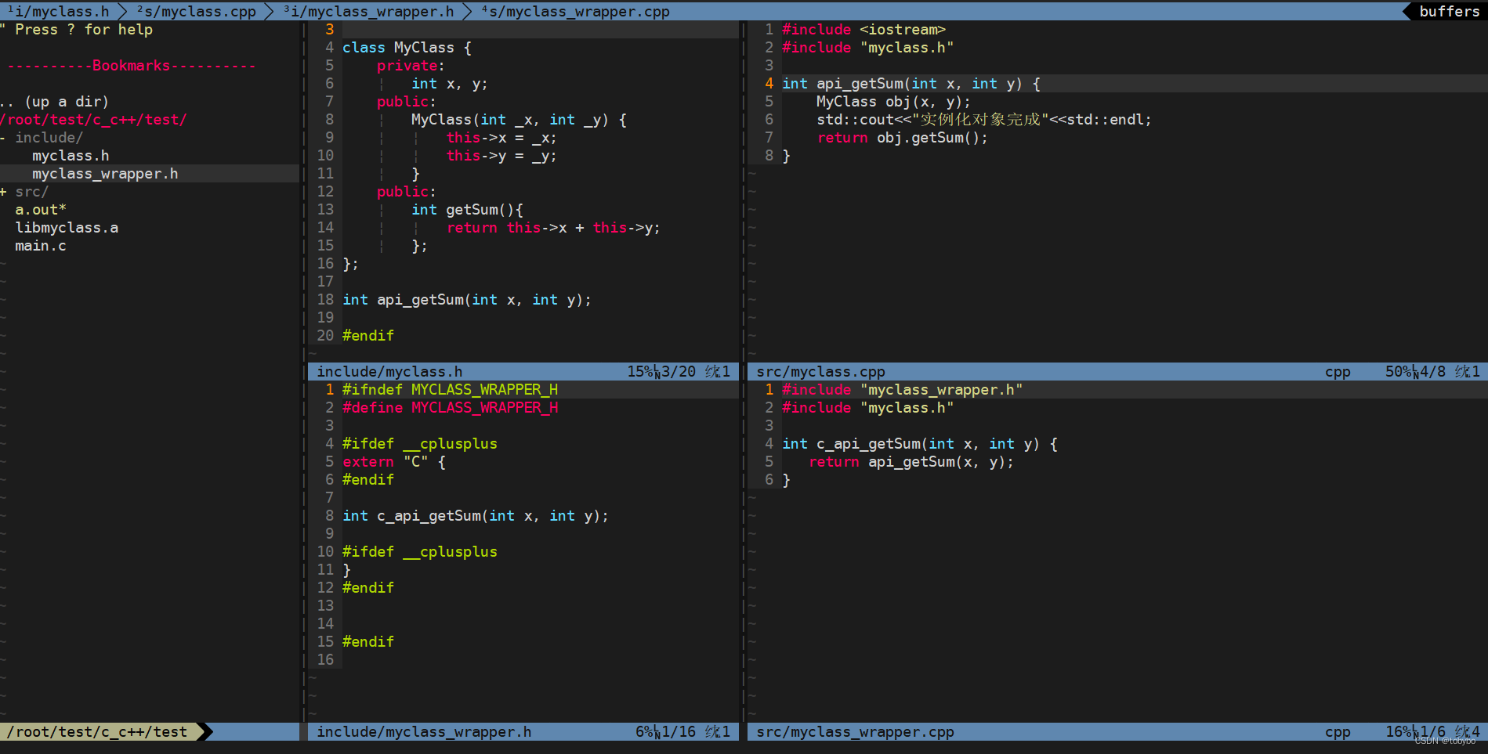The image size is (1488, 754).
Task: Click 'return obj.getSum();' line
Action: pos(903,138)
